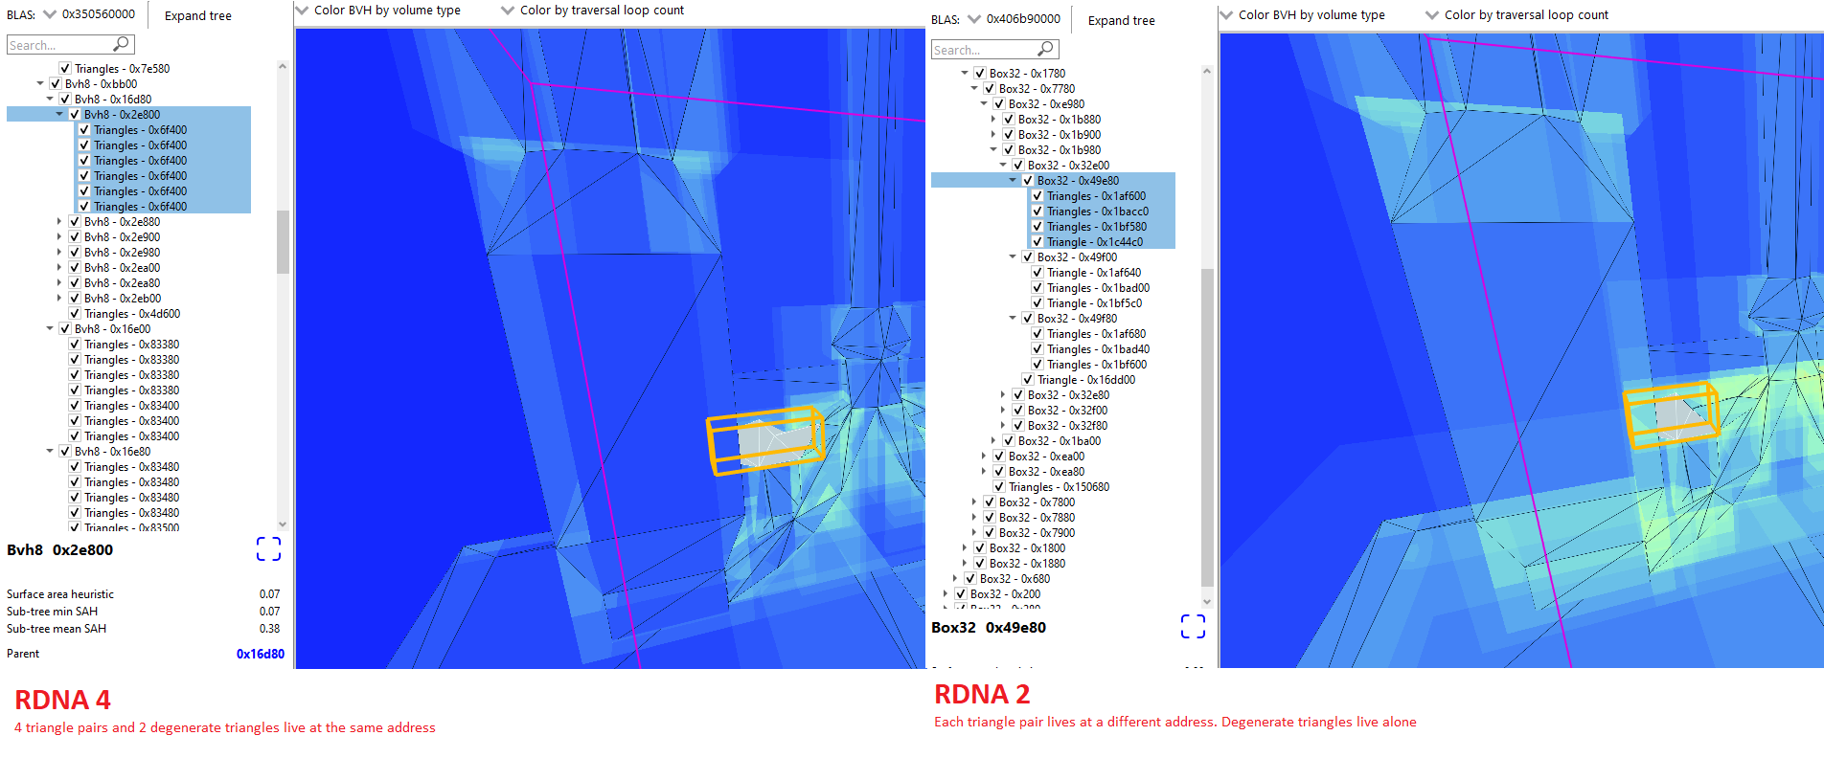Toggle Bvh8 - 0xbb00 checkbox

coord(56,84)
